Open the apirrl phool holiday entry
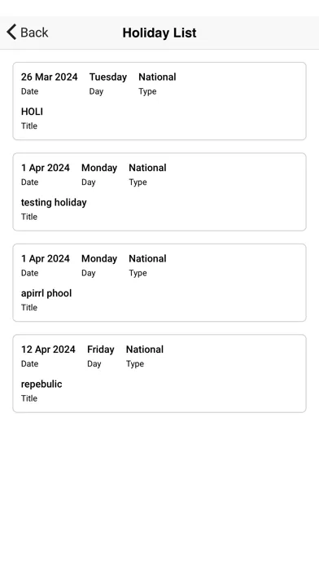 point(159,283)
